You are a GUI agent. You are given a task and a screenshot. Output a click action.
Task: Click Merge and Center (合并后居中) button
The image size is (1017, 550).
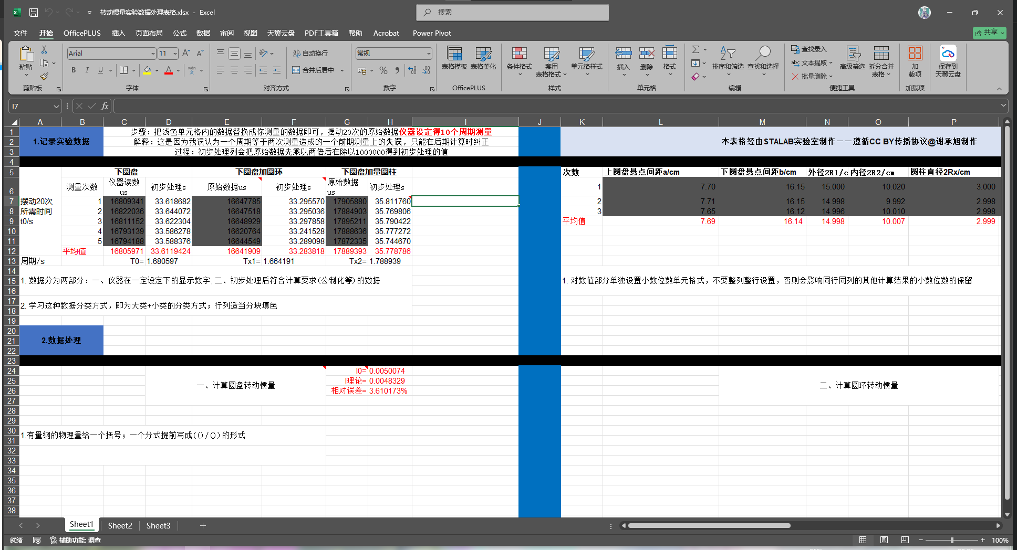point(314,70)
